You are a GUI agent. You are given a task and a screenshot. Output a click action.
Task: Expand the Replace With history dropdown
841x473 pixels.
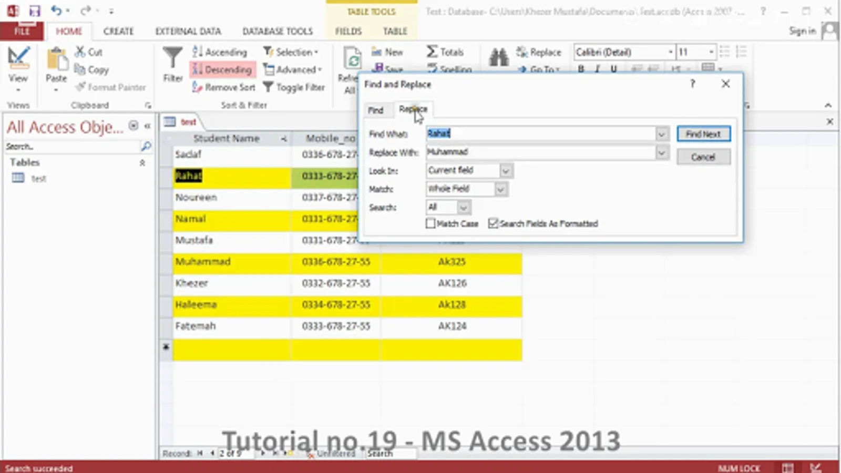(x=662, y=152)
